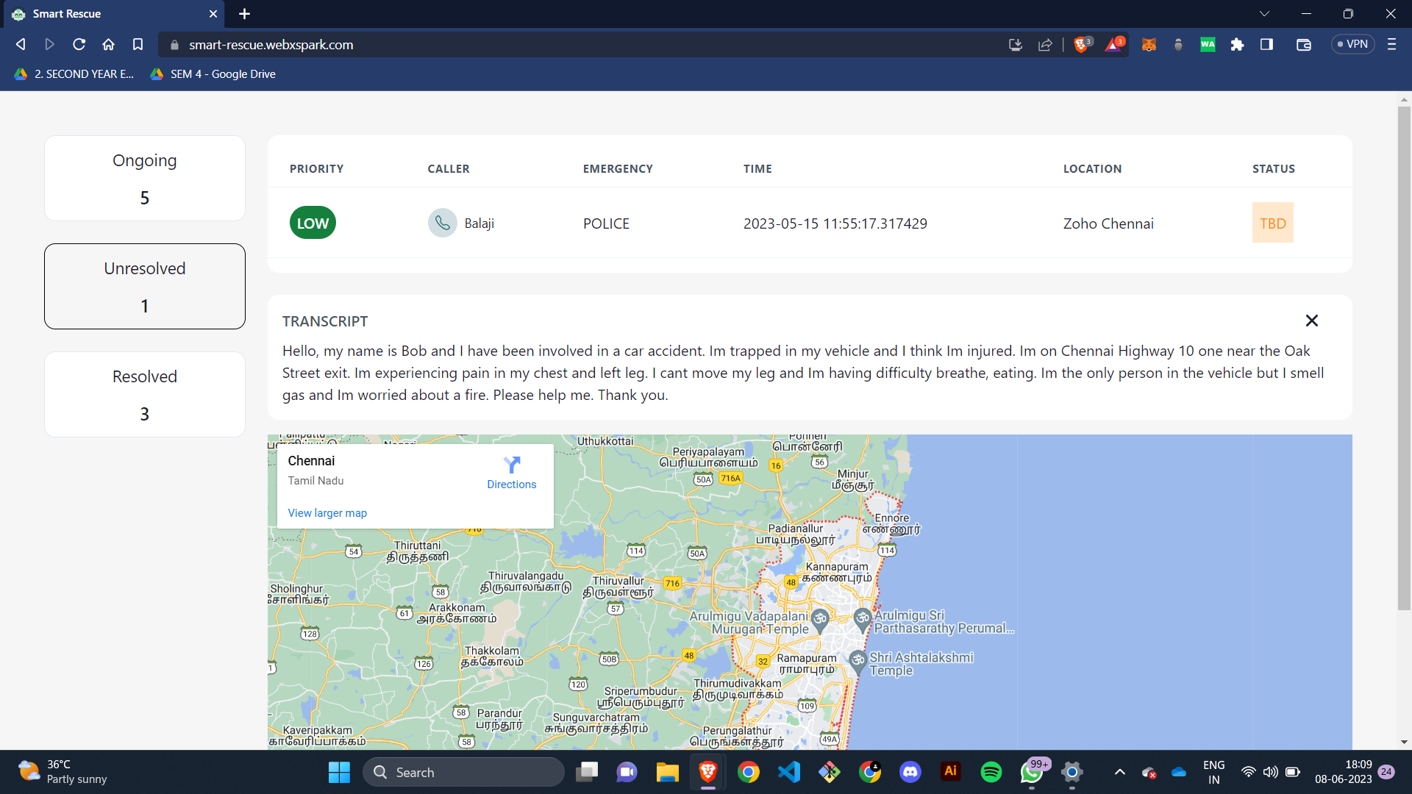Select the Unresolved filter card
The height and width of the screenshot is (794, 1412).
click(145, 286)
